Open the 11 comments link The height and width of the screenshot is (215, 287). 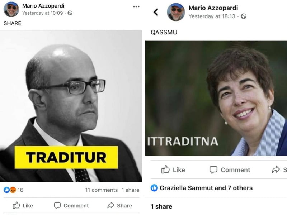pyautogui.click(x=102, y=190)
